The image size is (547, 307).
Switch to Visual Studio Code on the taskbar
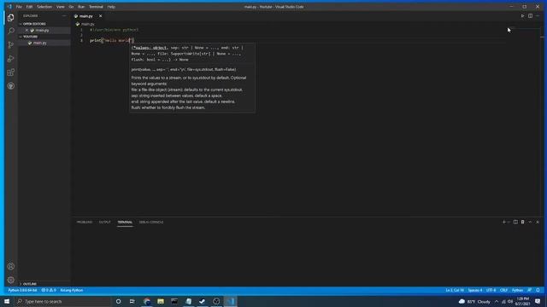point(230,301)
